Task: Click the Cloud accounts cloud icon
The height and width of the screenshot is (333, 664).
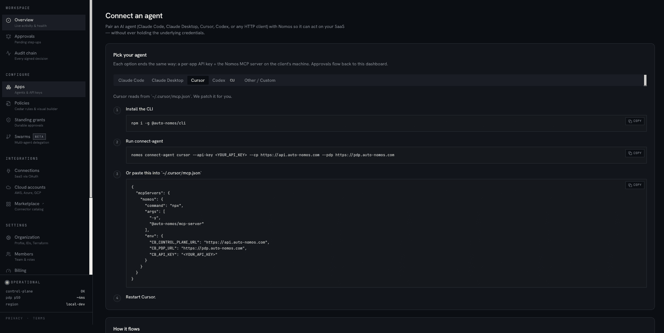Action: coord(8,187)
